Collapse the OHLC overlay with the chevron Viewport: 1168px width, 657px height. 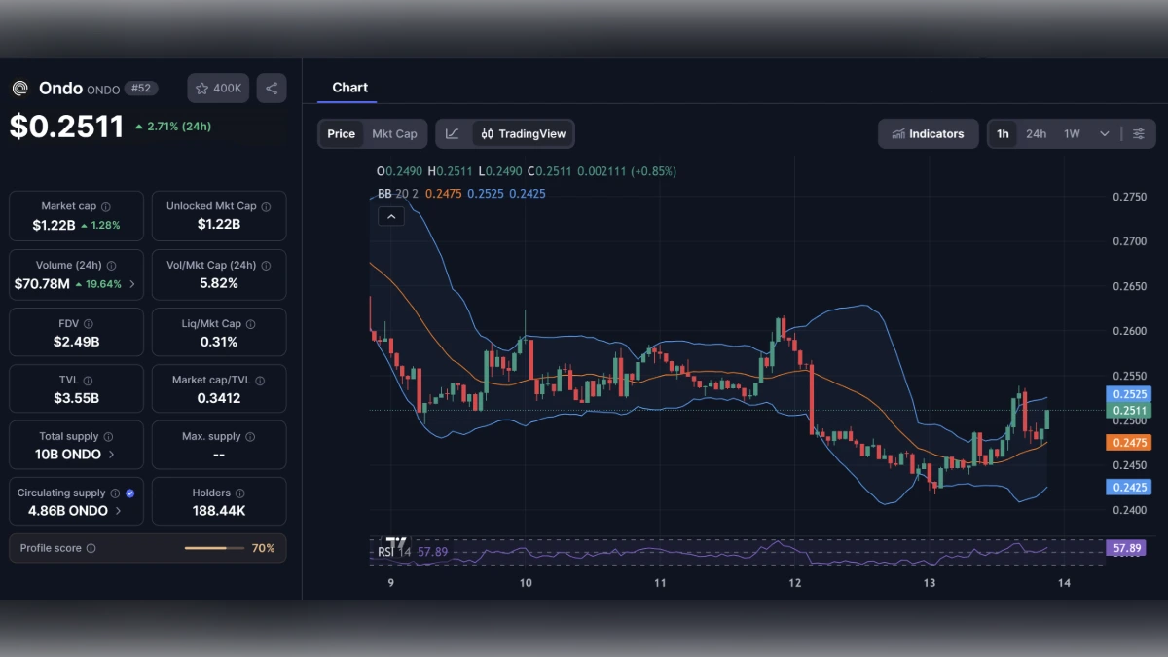[390, 216]
